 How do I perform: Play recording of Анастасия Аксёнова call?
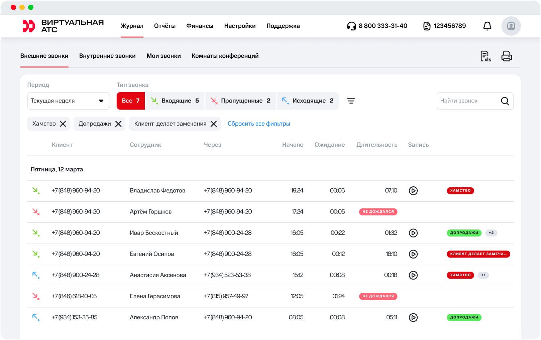(x=413, y=275)
